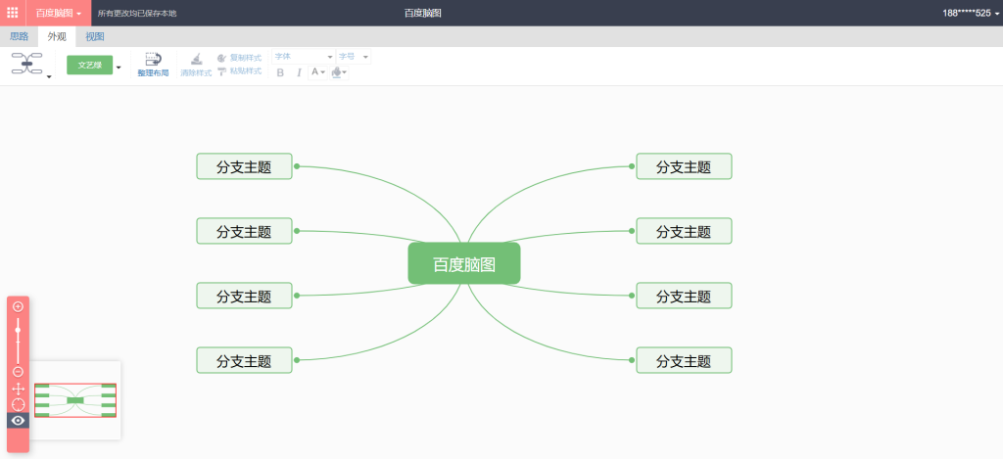Click the minimap navigator thumbnail
This screenshot has width=1003, height=459.
tap(75, 400)
